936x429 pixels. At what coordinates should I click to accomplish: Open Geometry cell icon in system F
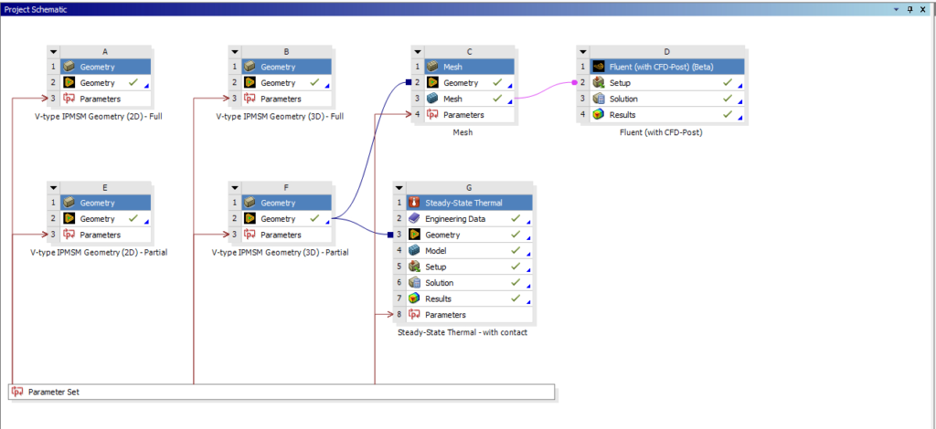coord(250,219)
